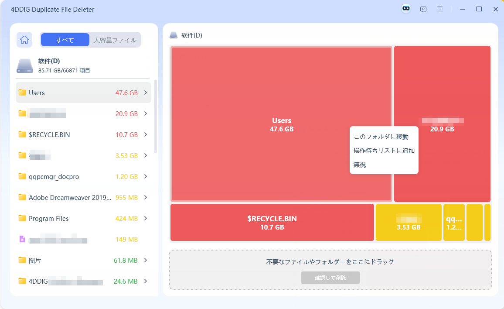Click the home icon button

click(x=24, y=40)
